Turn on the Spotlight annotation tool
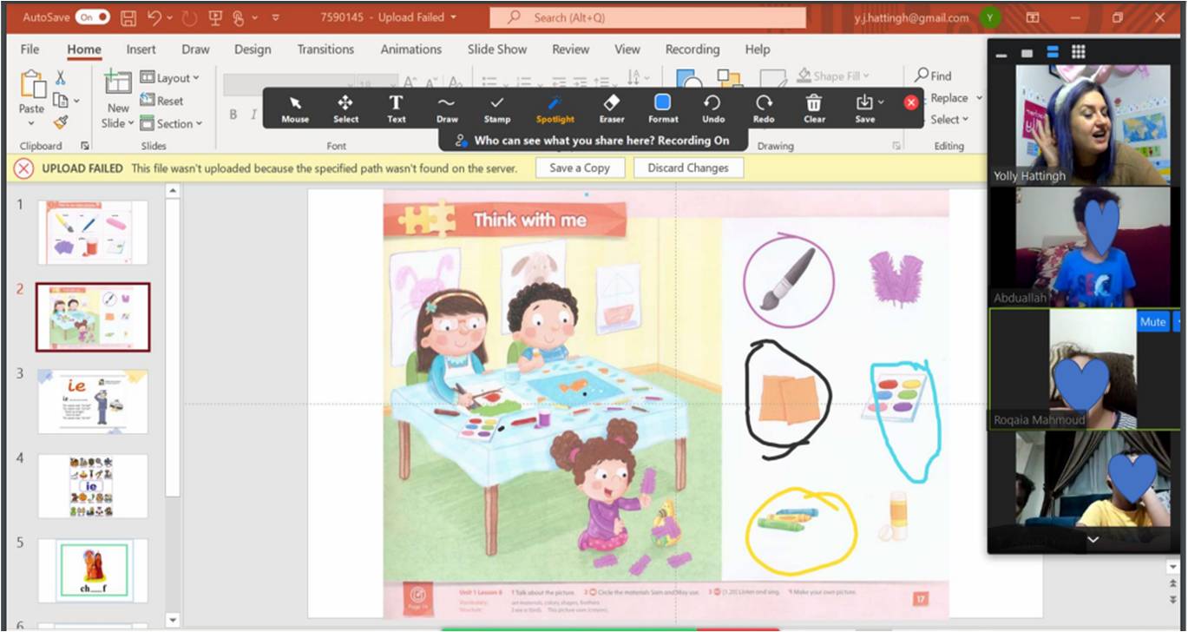Image resolution: width=1188 pixels, height=632 pixels. [555, 109]
